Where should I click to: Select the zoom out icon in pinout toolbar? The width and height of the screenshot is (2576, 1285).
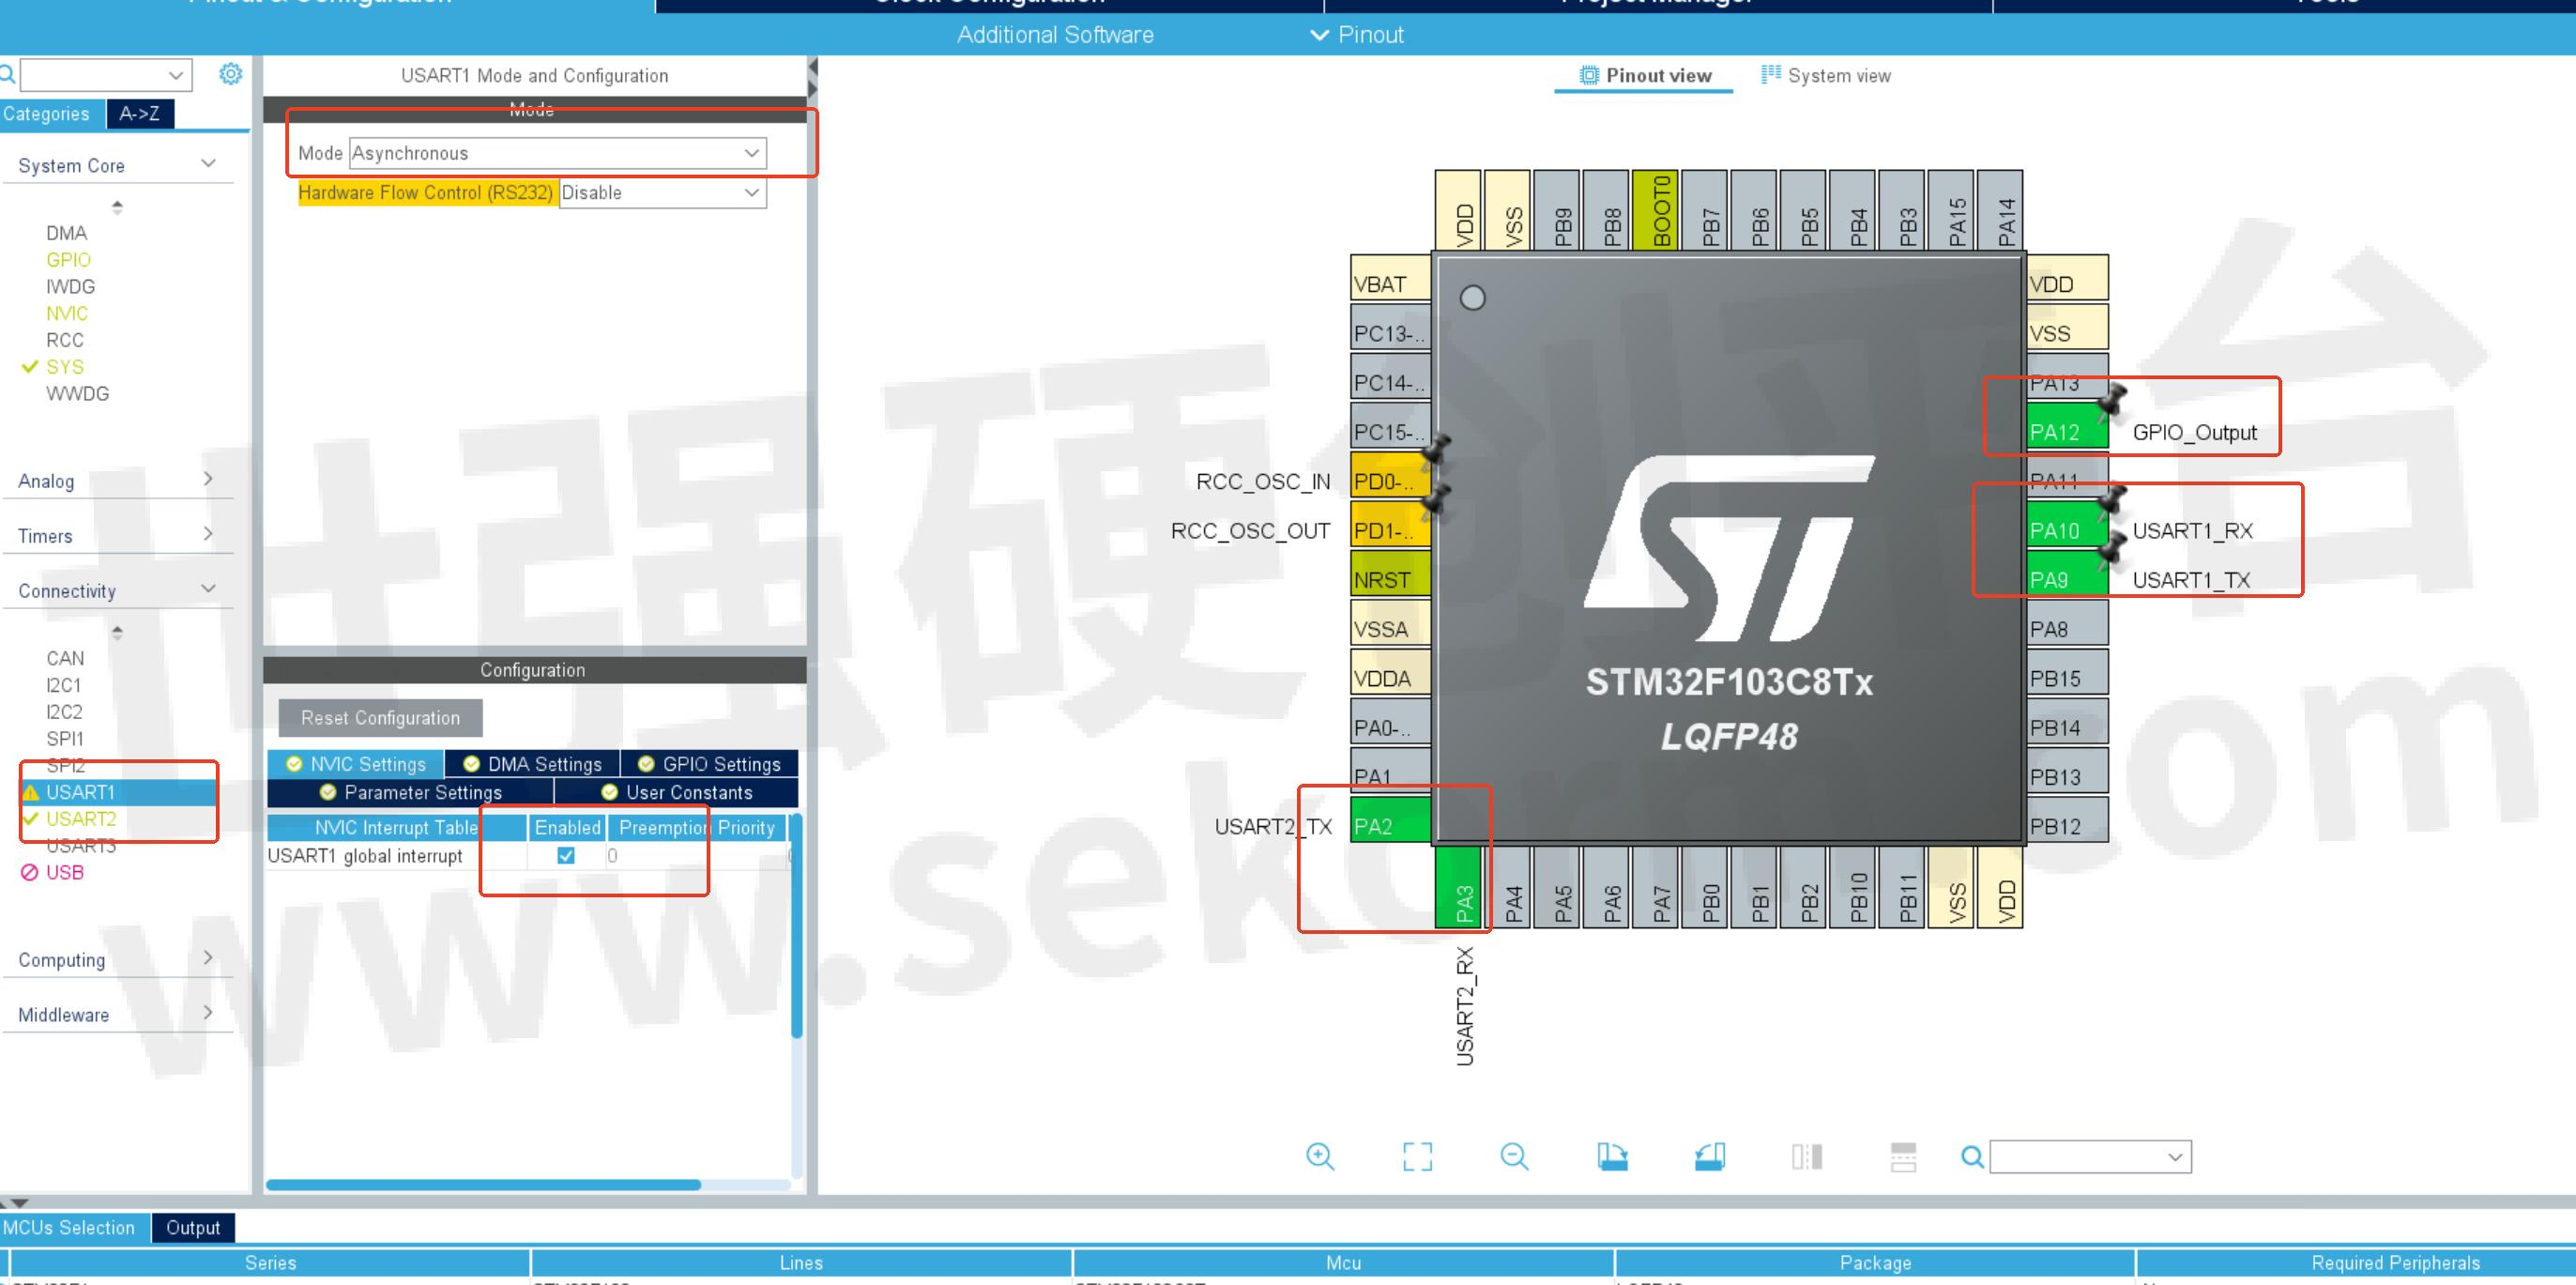point(1513,1157)
